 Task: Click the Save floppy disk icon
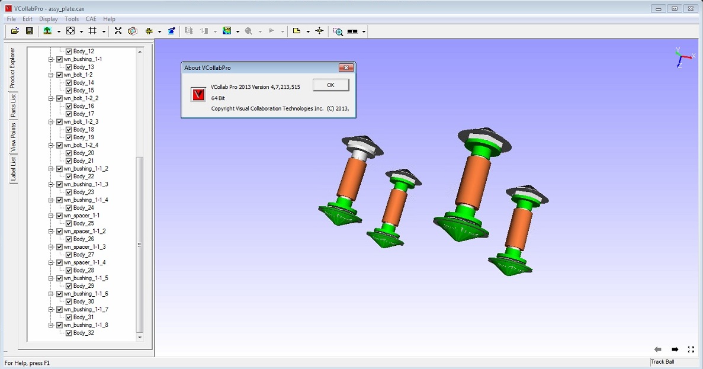pos(30,31)
